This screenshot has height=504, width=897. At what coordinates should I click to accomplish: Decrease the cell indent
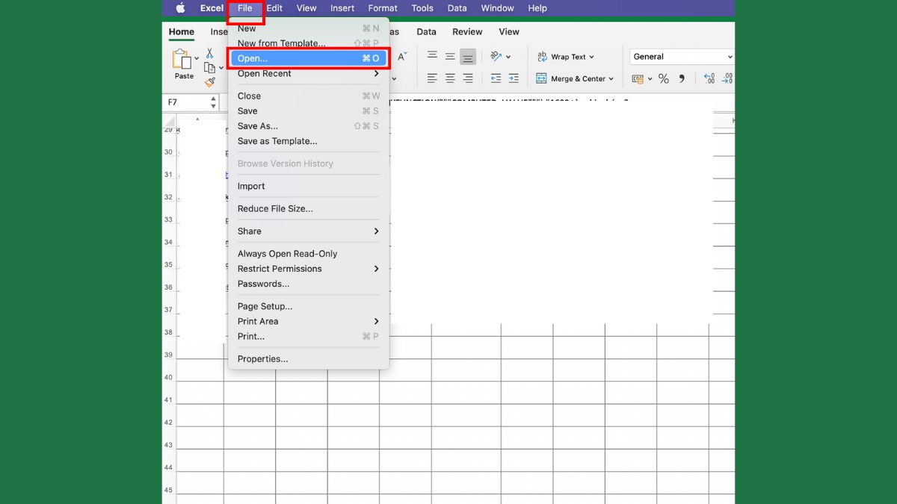(x=496, y=78)
